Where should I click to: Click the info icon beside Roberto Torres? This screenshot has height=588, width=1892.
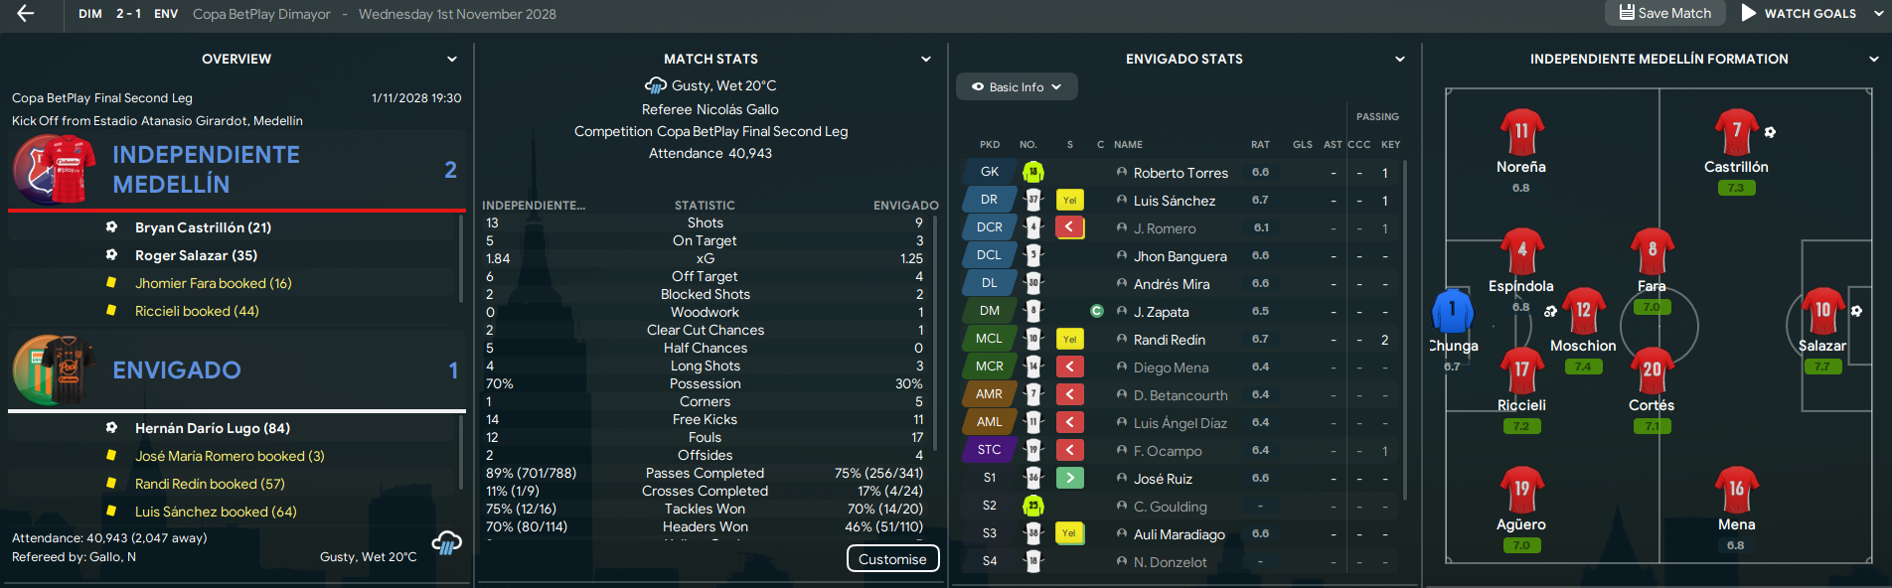[1122, 173]
